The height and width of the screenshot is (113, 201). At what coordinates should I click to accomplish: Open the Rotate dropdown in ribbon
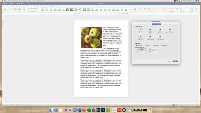(171, 11)
